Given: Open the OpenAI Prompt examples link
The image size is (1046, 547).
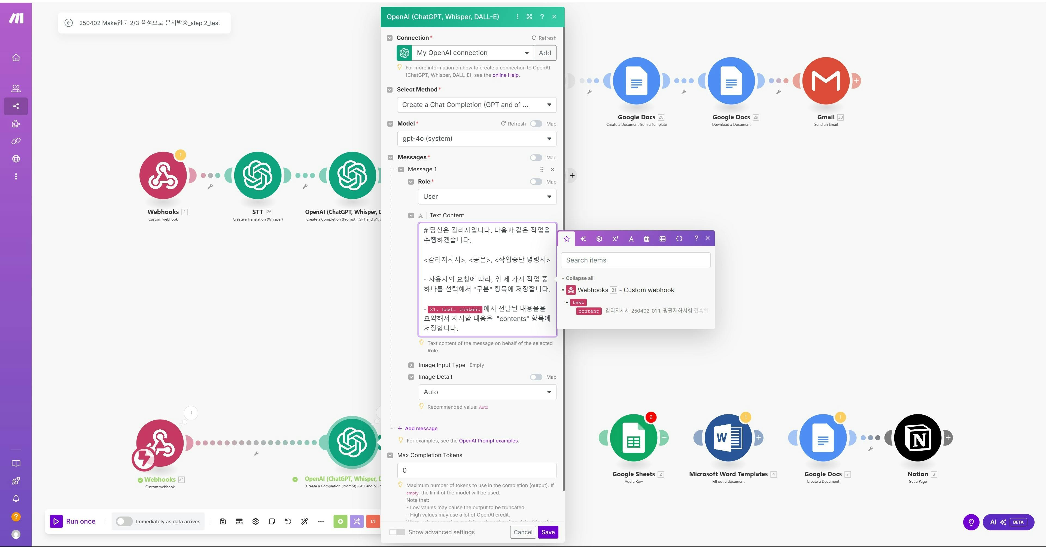Looking at the screenshot, I should 488,441.
